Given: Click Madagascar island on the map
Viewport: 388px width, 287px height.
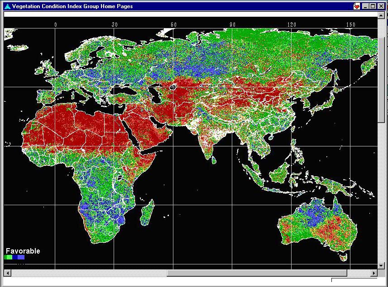Looking at the screenshot, I should tap(147, 213).
